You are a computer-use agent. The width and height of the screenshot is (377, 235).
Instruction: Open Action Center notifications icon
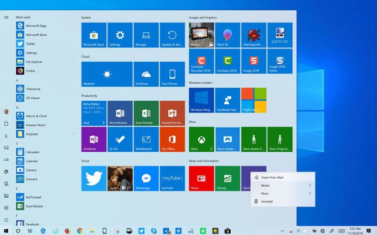click(x=369, y=231)
